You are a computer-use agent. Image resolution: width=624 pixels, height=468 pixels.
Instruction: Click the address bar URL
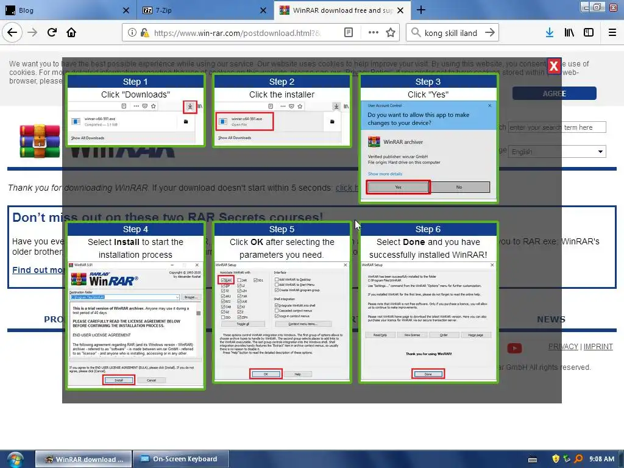[237, 33]
